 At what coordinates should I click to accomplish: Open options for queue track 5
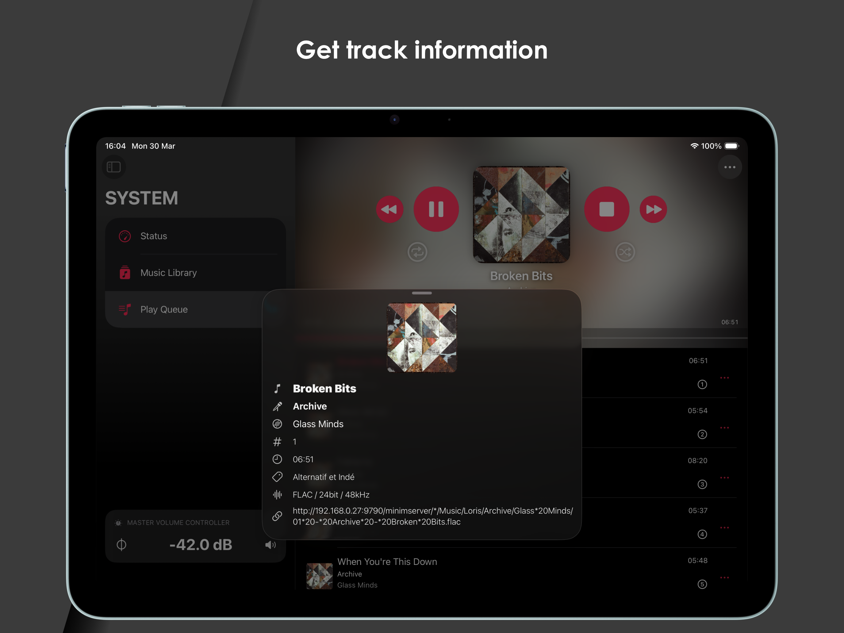pos(725,578)
